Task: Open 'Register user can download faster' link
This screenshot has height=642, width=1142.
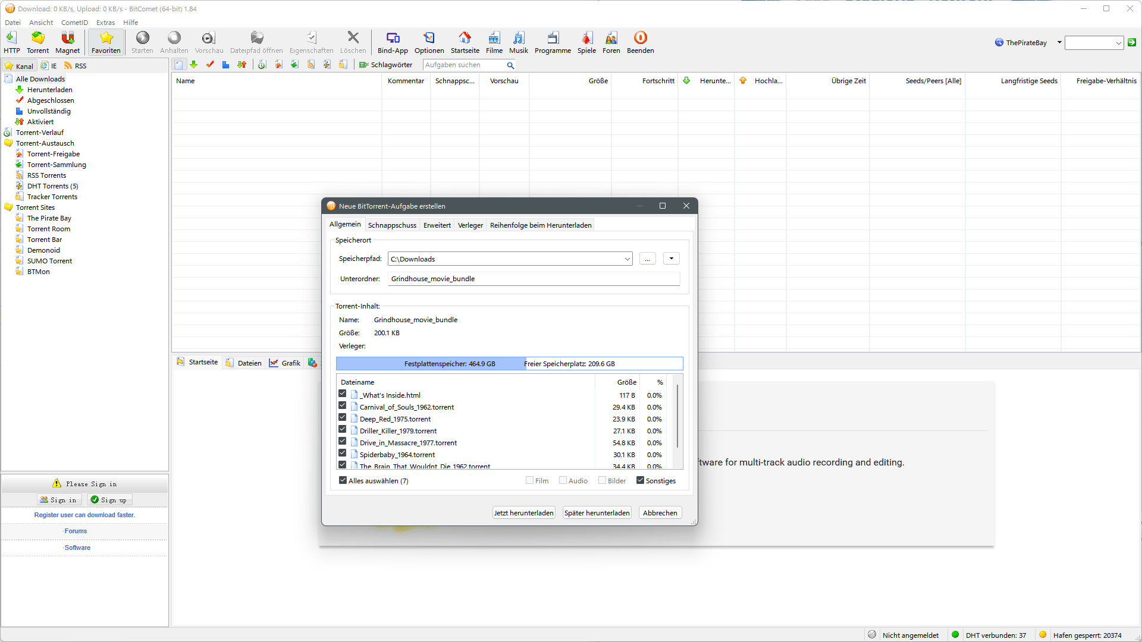Action: (84, 515)
